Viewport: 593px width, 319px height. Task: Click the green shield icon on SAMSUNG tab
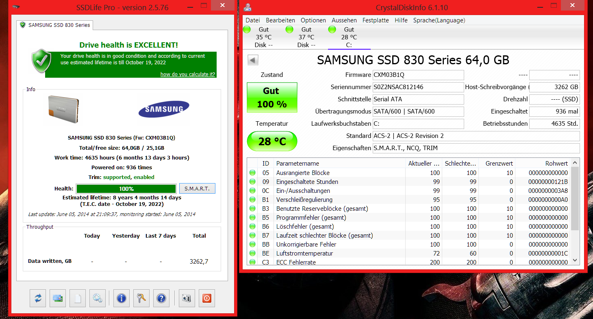[x=23, y=25]
